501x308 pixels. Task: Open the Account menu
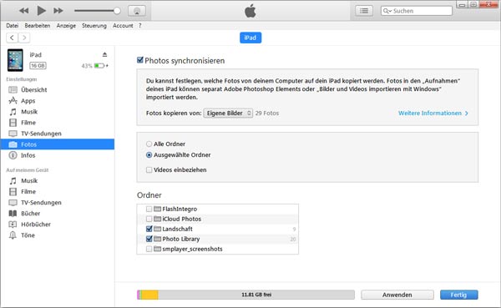(x=123, y=26)
